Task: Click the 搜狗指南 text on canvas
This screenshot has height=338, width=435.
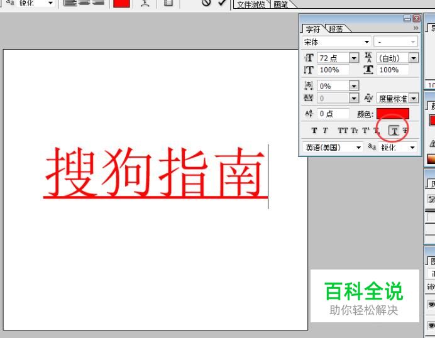Action: pyautogui.click(x=155, y=173)
